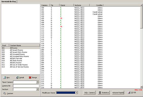
Task: Click the Cautare magnifier icon
Action: 5,93
